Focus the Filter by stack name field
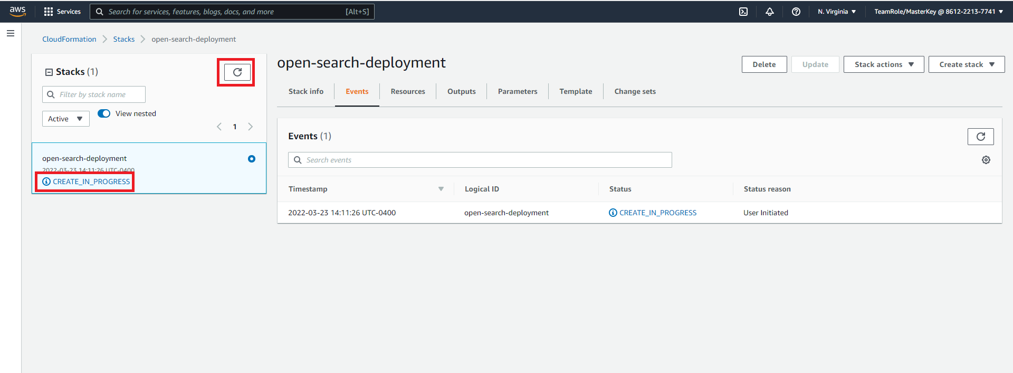 click(94, 94)
